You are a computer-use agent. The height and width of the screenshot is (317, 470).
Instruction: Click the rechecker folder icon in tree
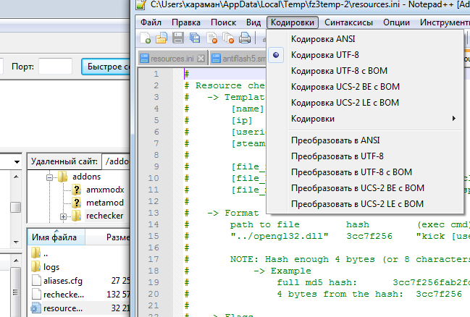(77, 216)
